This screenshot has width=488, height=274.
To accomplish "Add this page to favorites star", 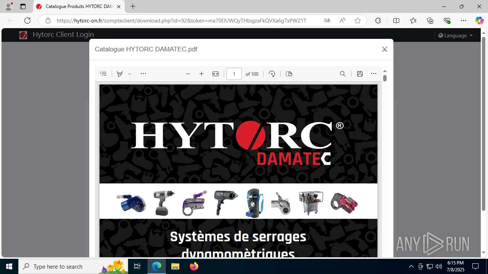I will click(x=358, y=21).
